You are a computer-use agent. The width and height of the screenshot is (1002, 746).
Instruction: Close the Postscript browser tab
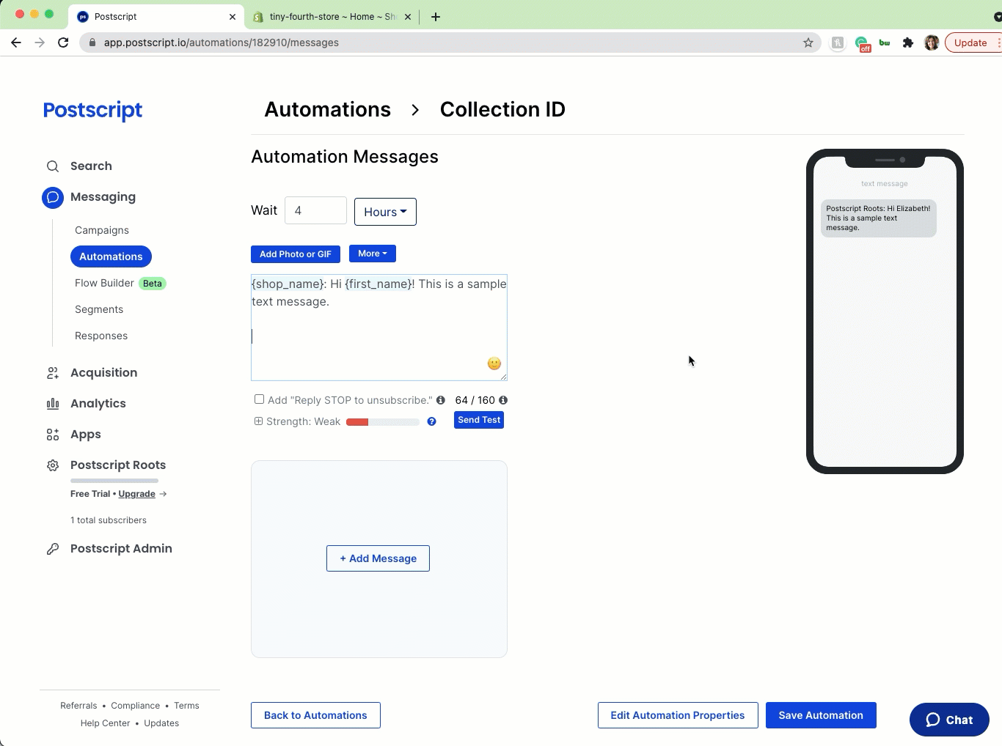click(x=233, y=17)
